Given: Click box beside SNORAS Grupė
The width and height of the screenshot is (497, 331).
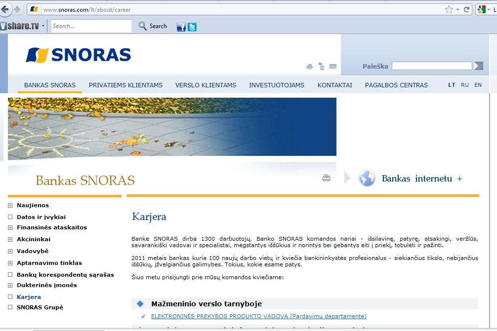Looking at the screenshot, I should 10,307.
